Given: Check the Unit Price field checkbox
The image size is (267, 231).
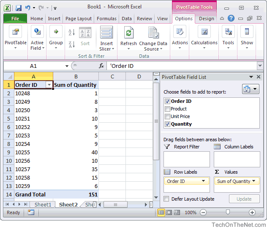Looking at the screenshot, I should click(x=167, y=116).
